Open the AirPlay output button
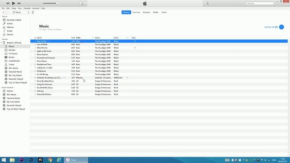The height and width of the screenshot is (163, 290). 82,3
